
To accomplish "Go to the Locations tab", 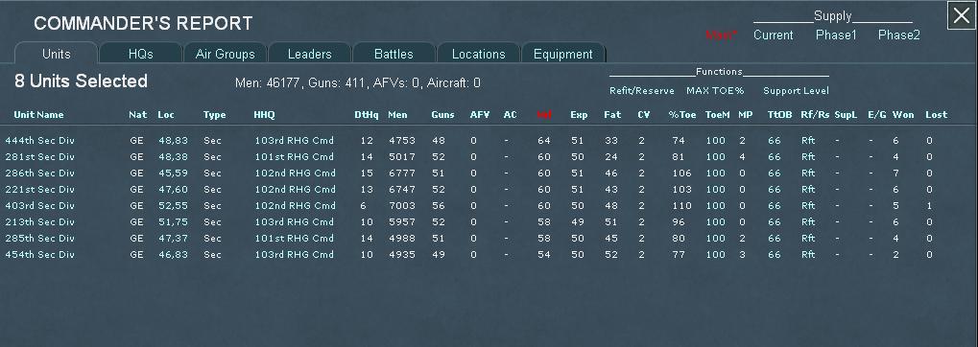I will (478, 54).
